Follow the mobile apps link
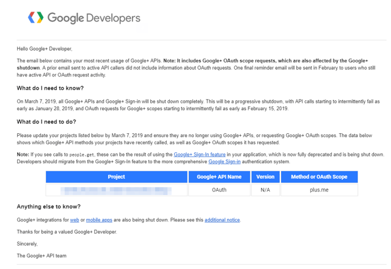 [x=99, y=220]
